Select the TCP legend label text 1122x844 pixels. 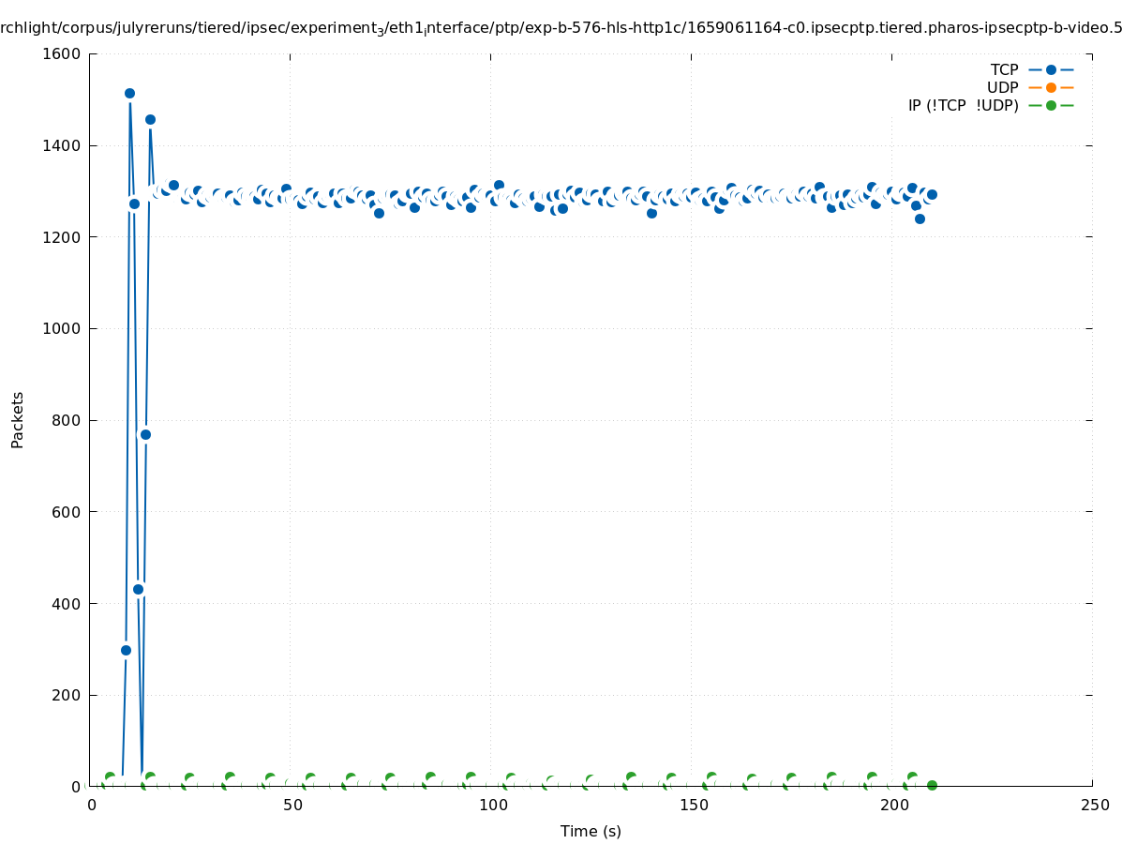[x=1004, y=69]
